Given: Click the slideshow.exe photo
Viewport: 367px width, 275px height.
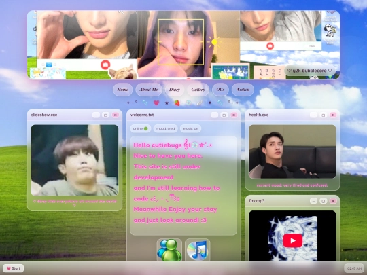Looking at the screenshot, I should pyautogui.click(x=75, y=160).
